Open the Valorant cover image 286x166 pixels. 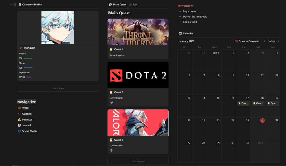pyautogui.click(x=138, y=123)
